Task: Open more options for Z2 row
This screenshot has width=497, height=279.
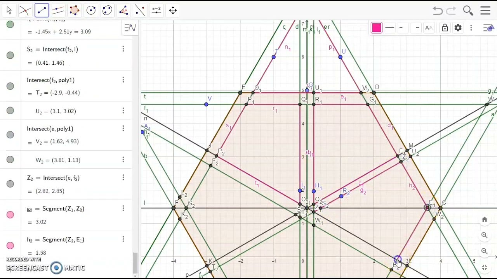Action: pyautogui.click(x=123, y=177)
